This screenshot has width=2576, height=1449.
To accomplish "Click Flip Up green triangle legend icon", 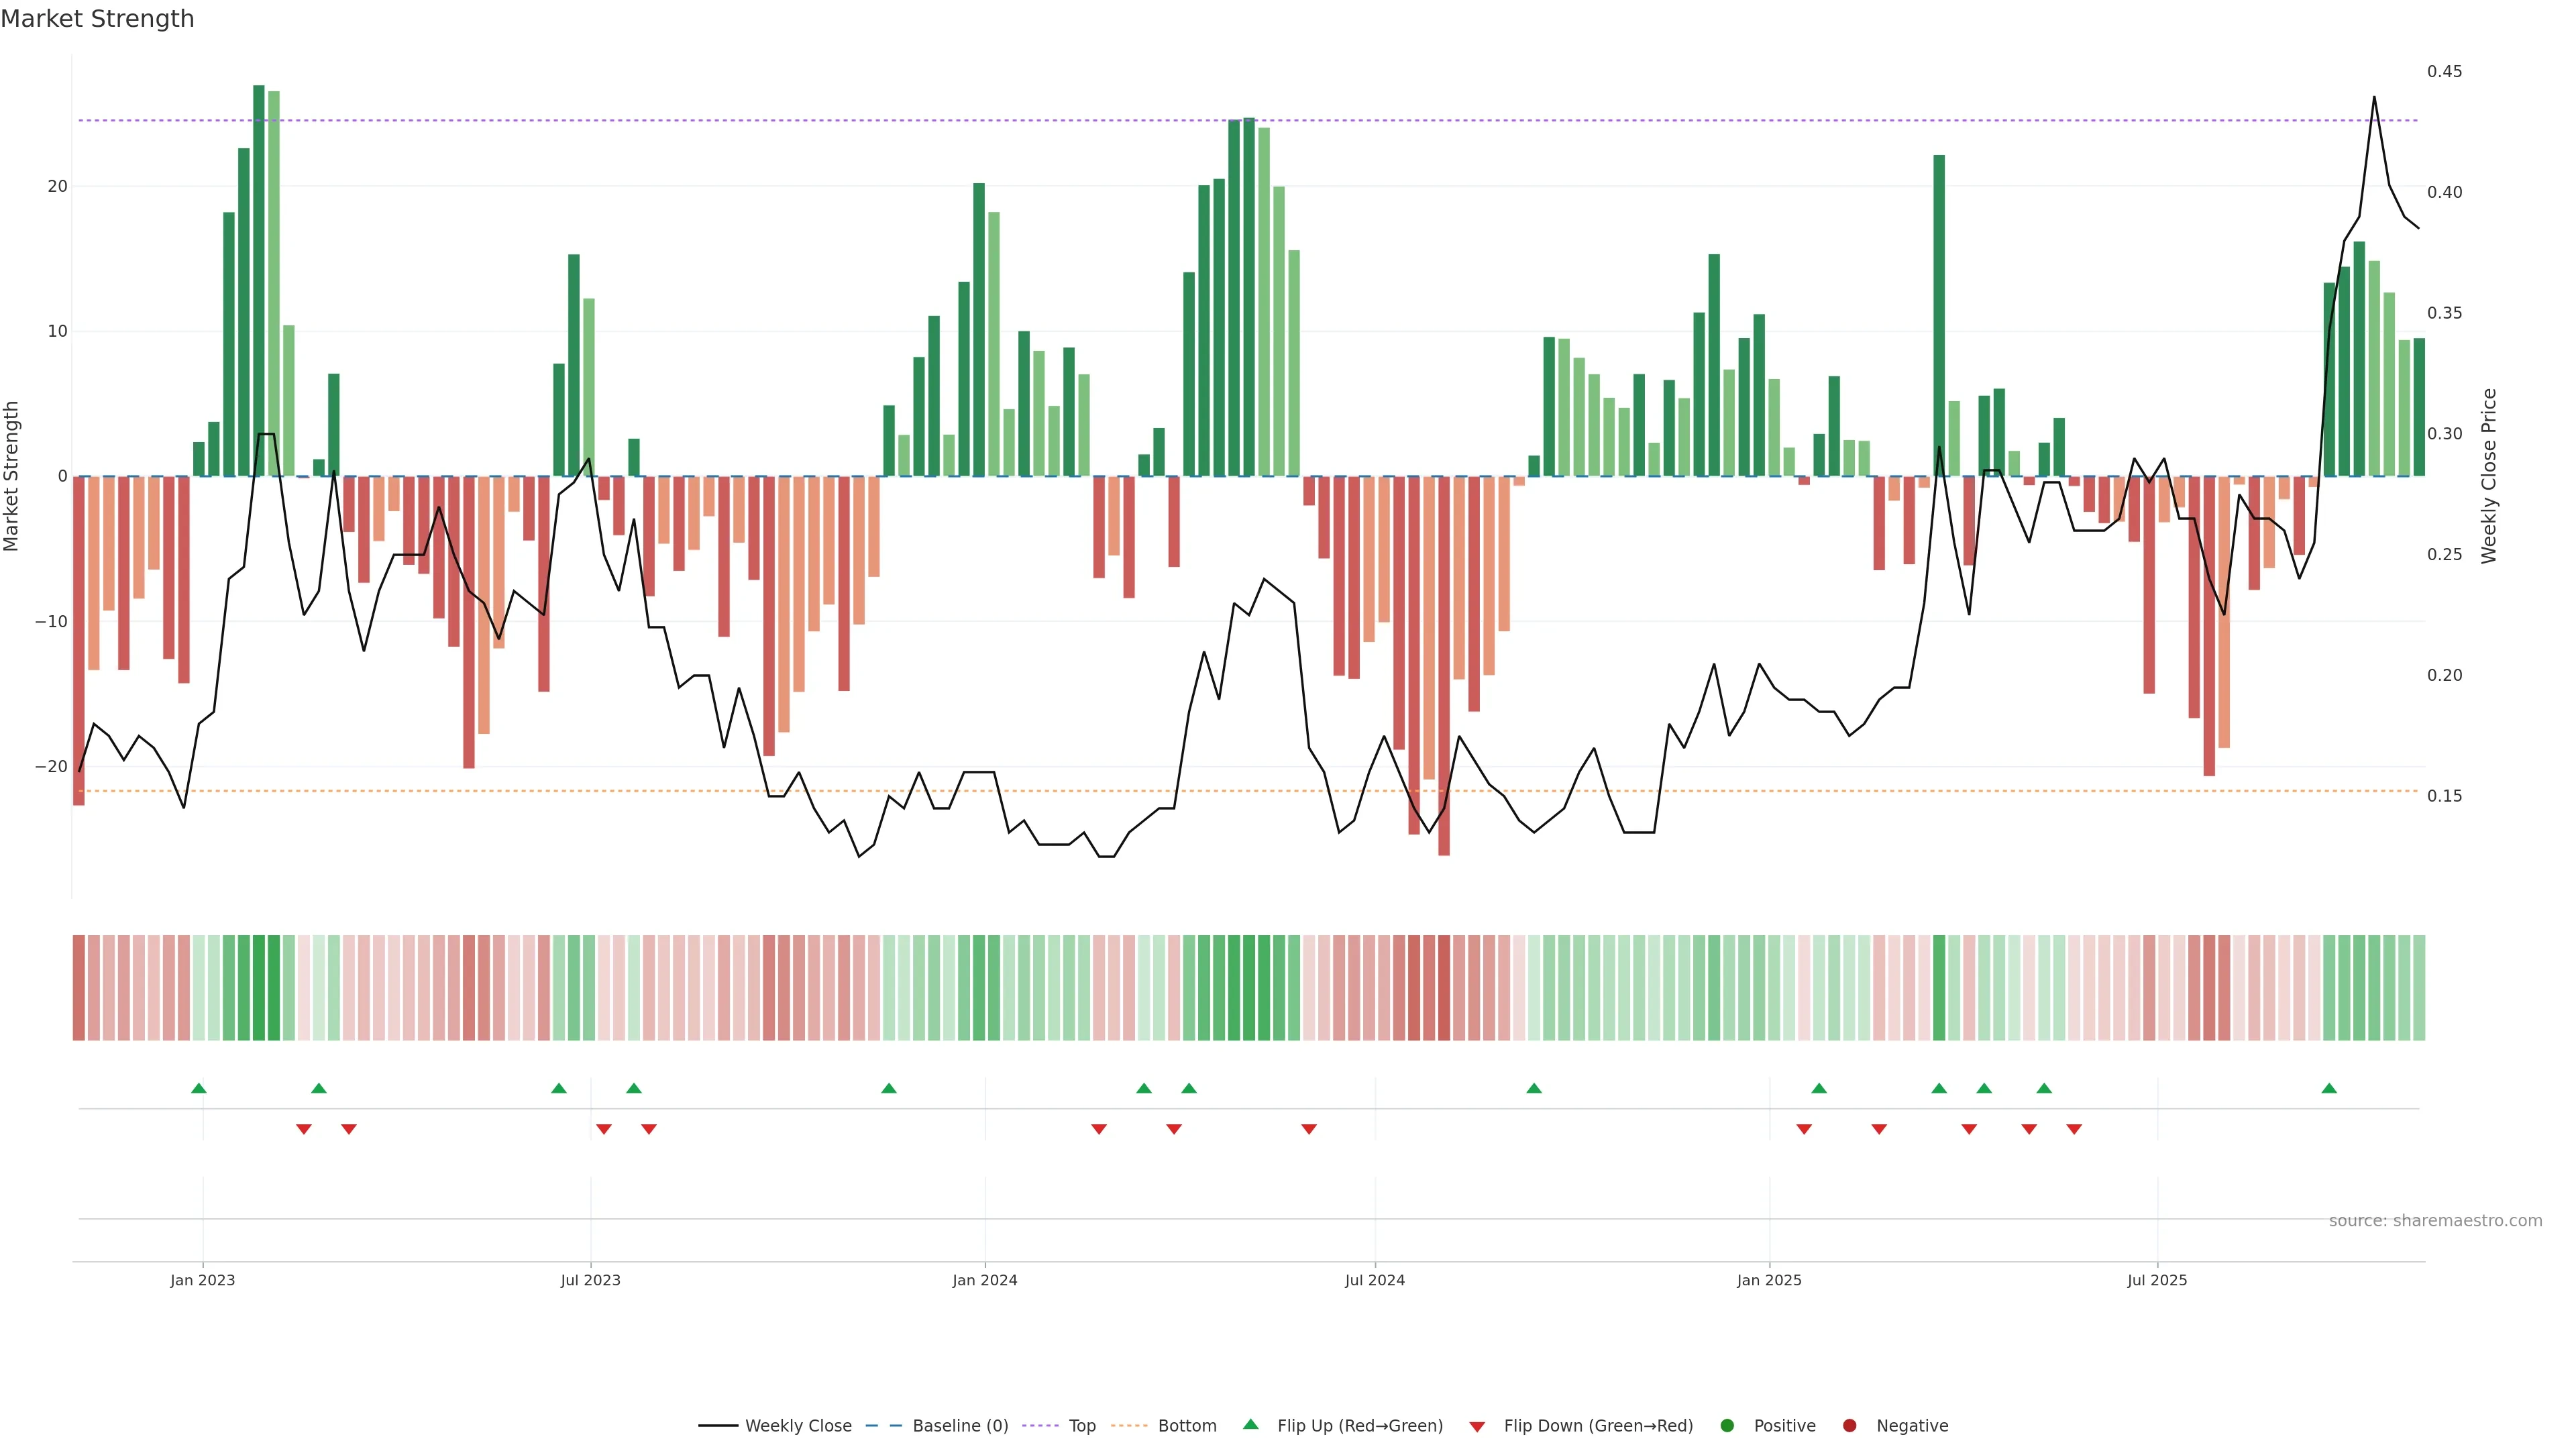I will tap(1250, 1425).
